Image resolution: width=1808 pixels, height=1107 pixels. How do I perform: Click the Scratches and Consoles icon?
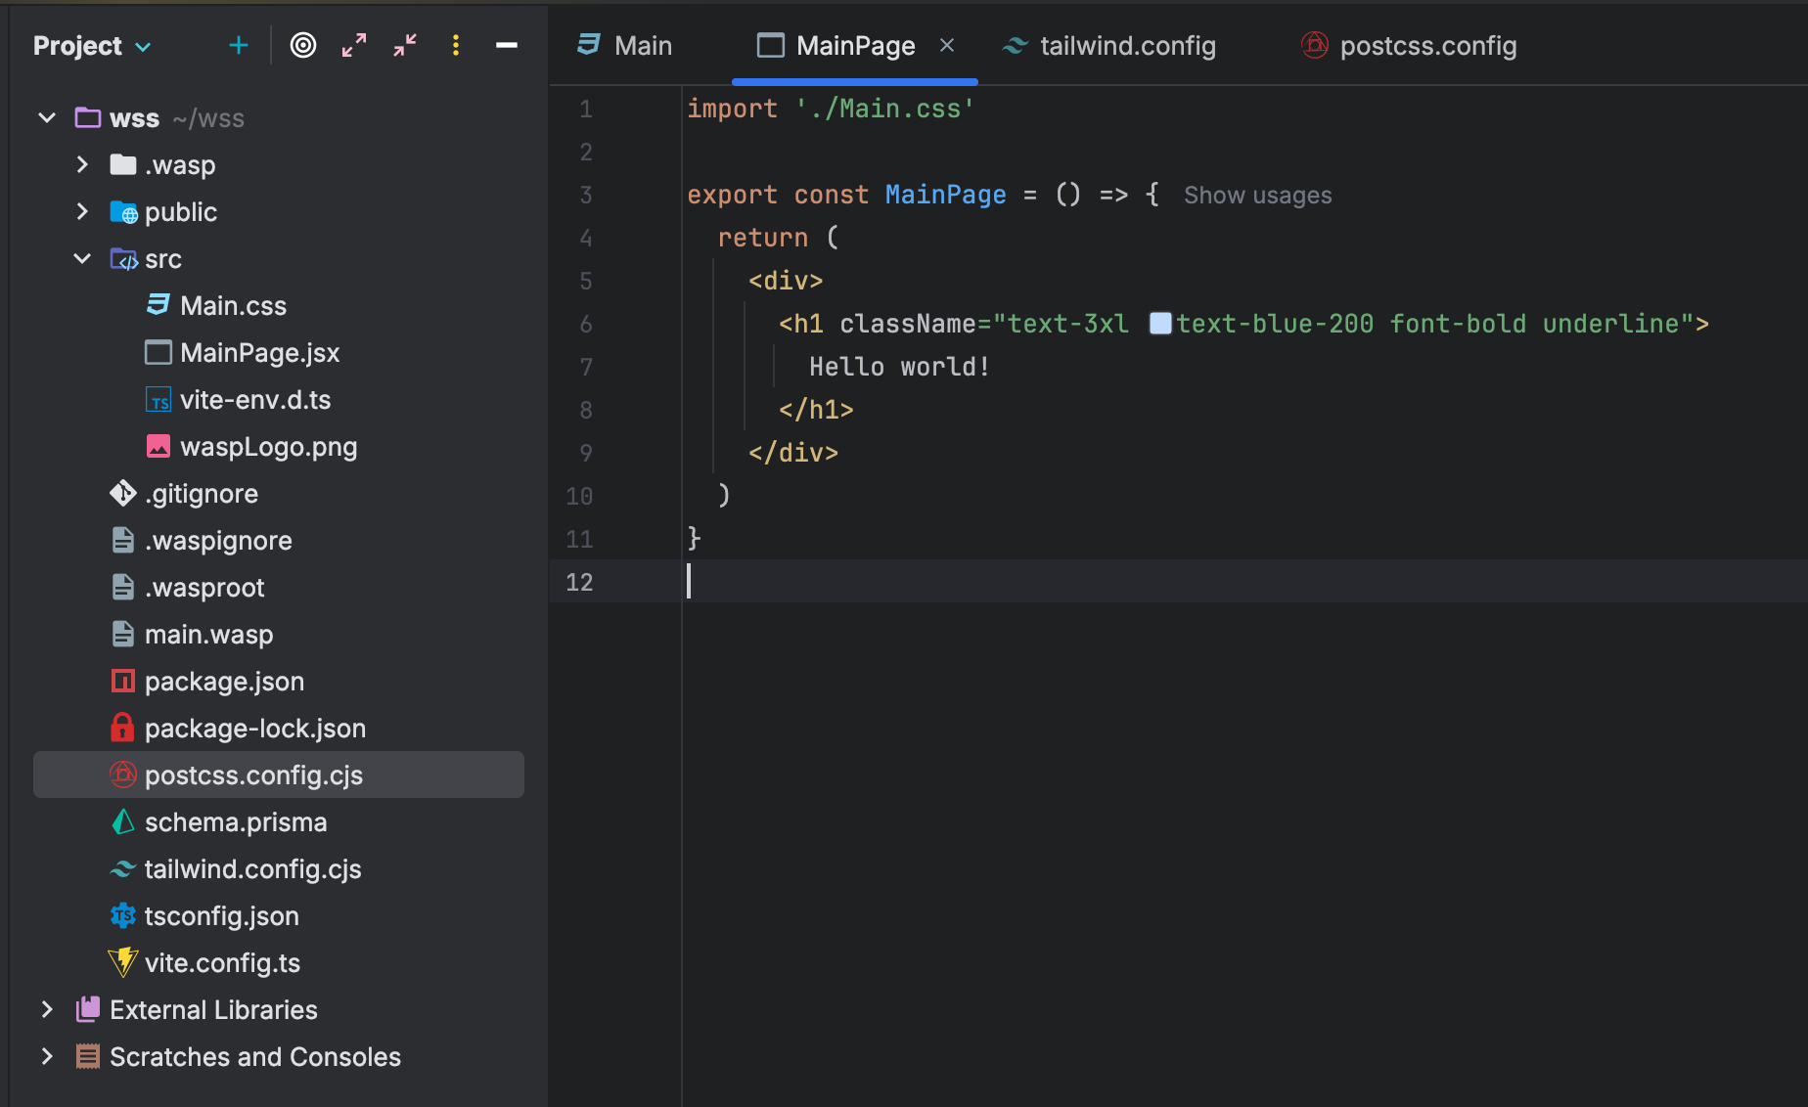click(88, 1056)
